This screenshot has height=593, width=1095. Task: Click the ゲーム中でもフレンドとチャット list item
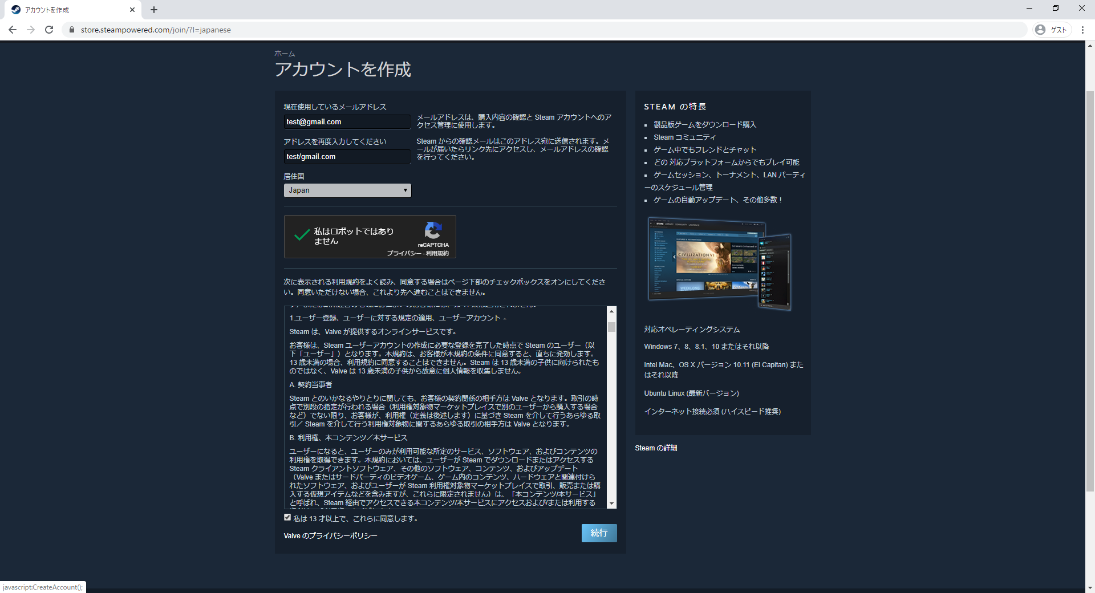tap(705, 150)
